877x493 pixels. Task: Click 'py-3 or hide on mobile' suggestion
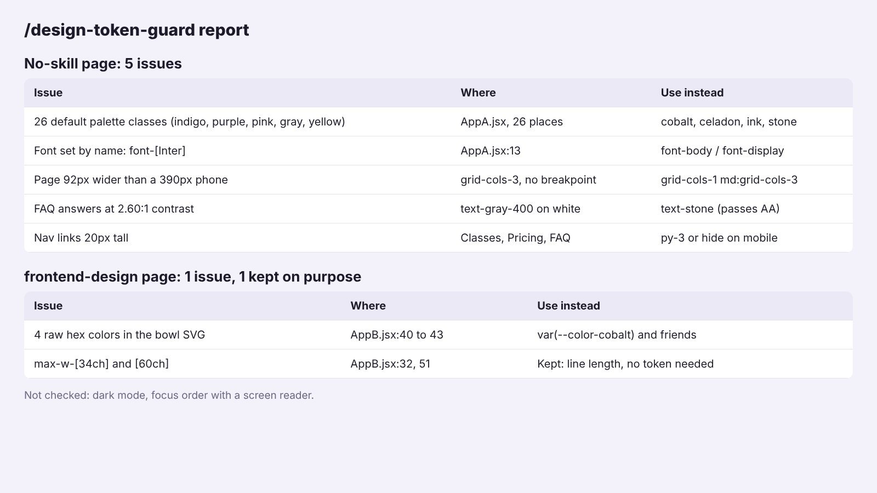(x=719, y=238)
